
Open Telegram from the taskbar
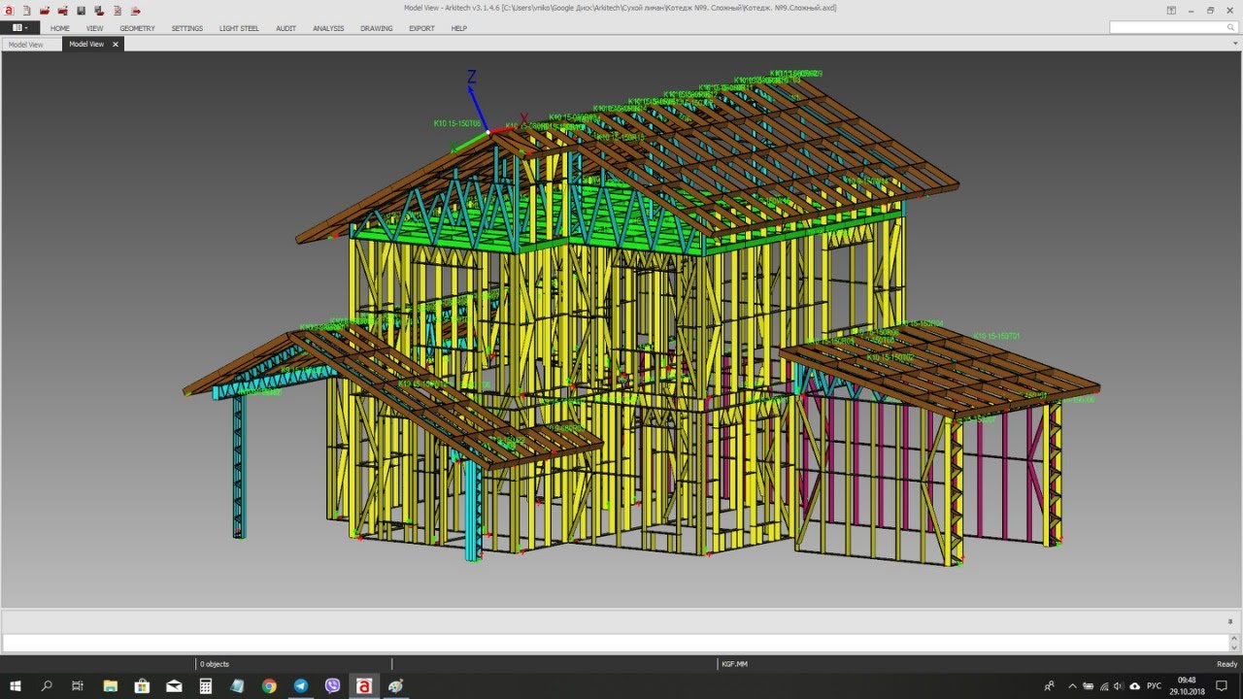tap(300, 686)
